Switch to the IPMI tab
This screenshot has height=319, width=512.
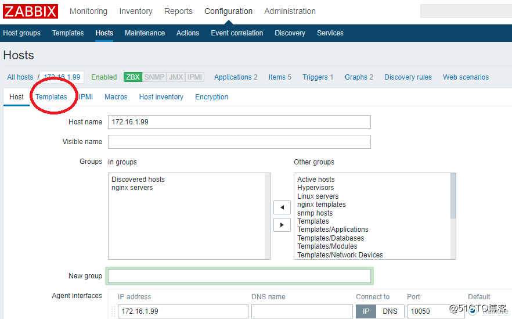pos(86,97)
